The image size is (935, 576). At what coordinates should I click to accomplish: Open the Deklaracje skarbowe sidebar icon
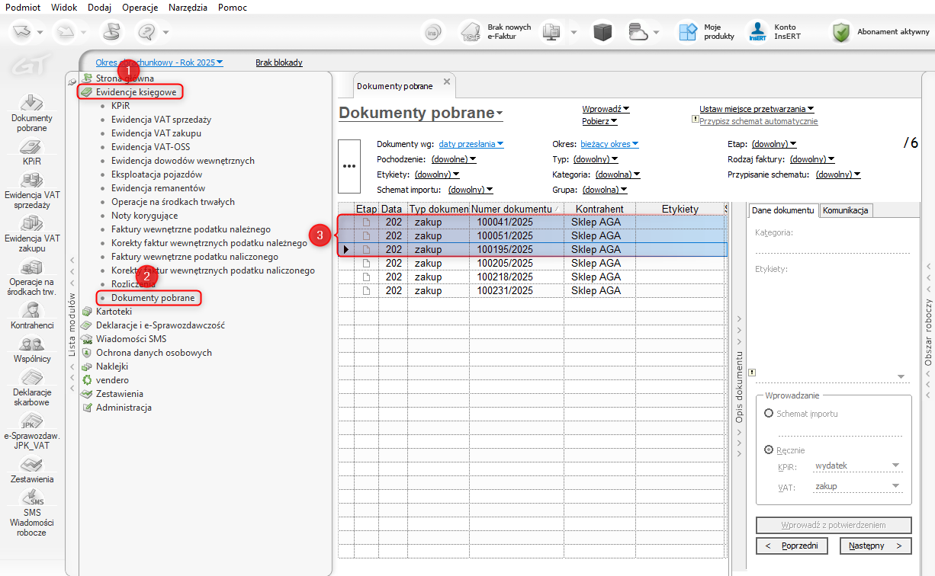point(32,378)
